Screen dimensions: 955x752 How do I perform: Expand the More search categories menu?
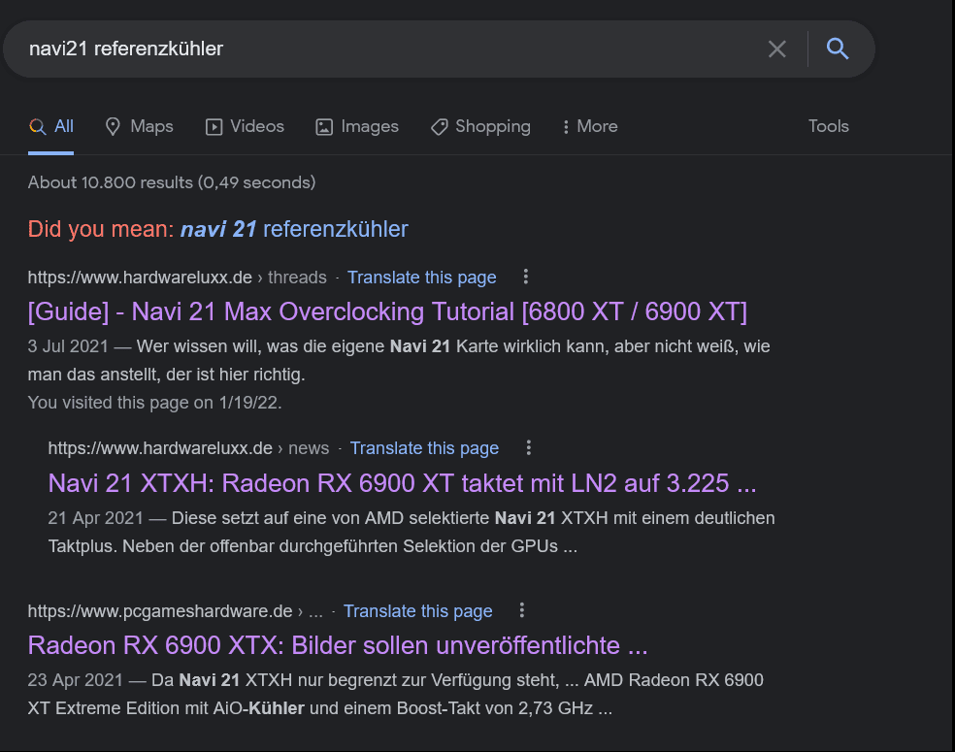[589, 127]
